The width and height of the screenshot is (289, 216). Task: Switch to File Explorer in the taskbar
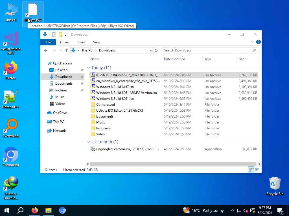(49, 210)
